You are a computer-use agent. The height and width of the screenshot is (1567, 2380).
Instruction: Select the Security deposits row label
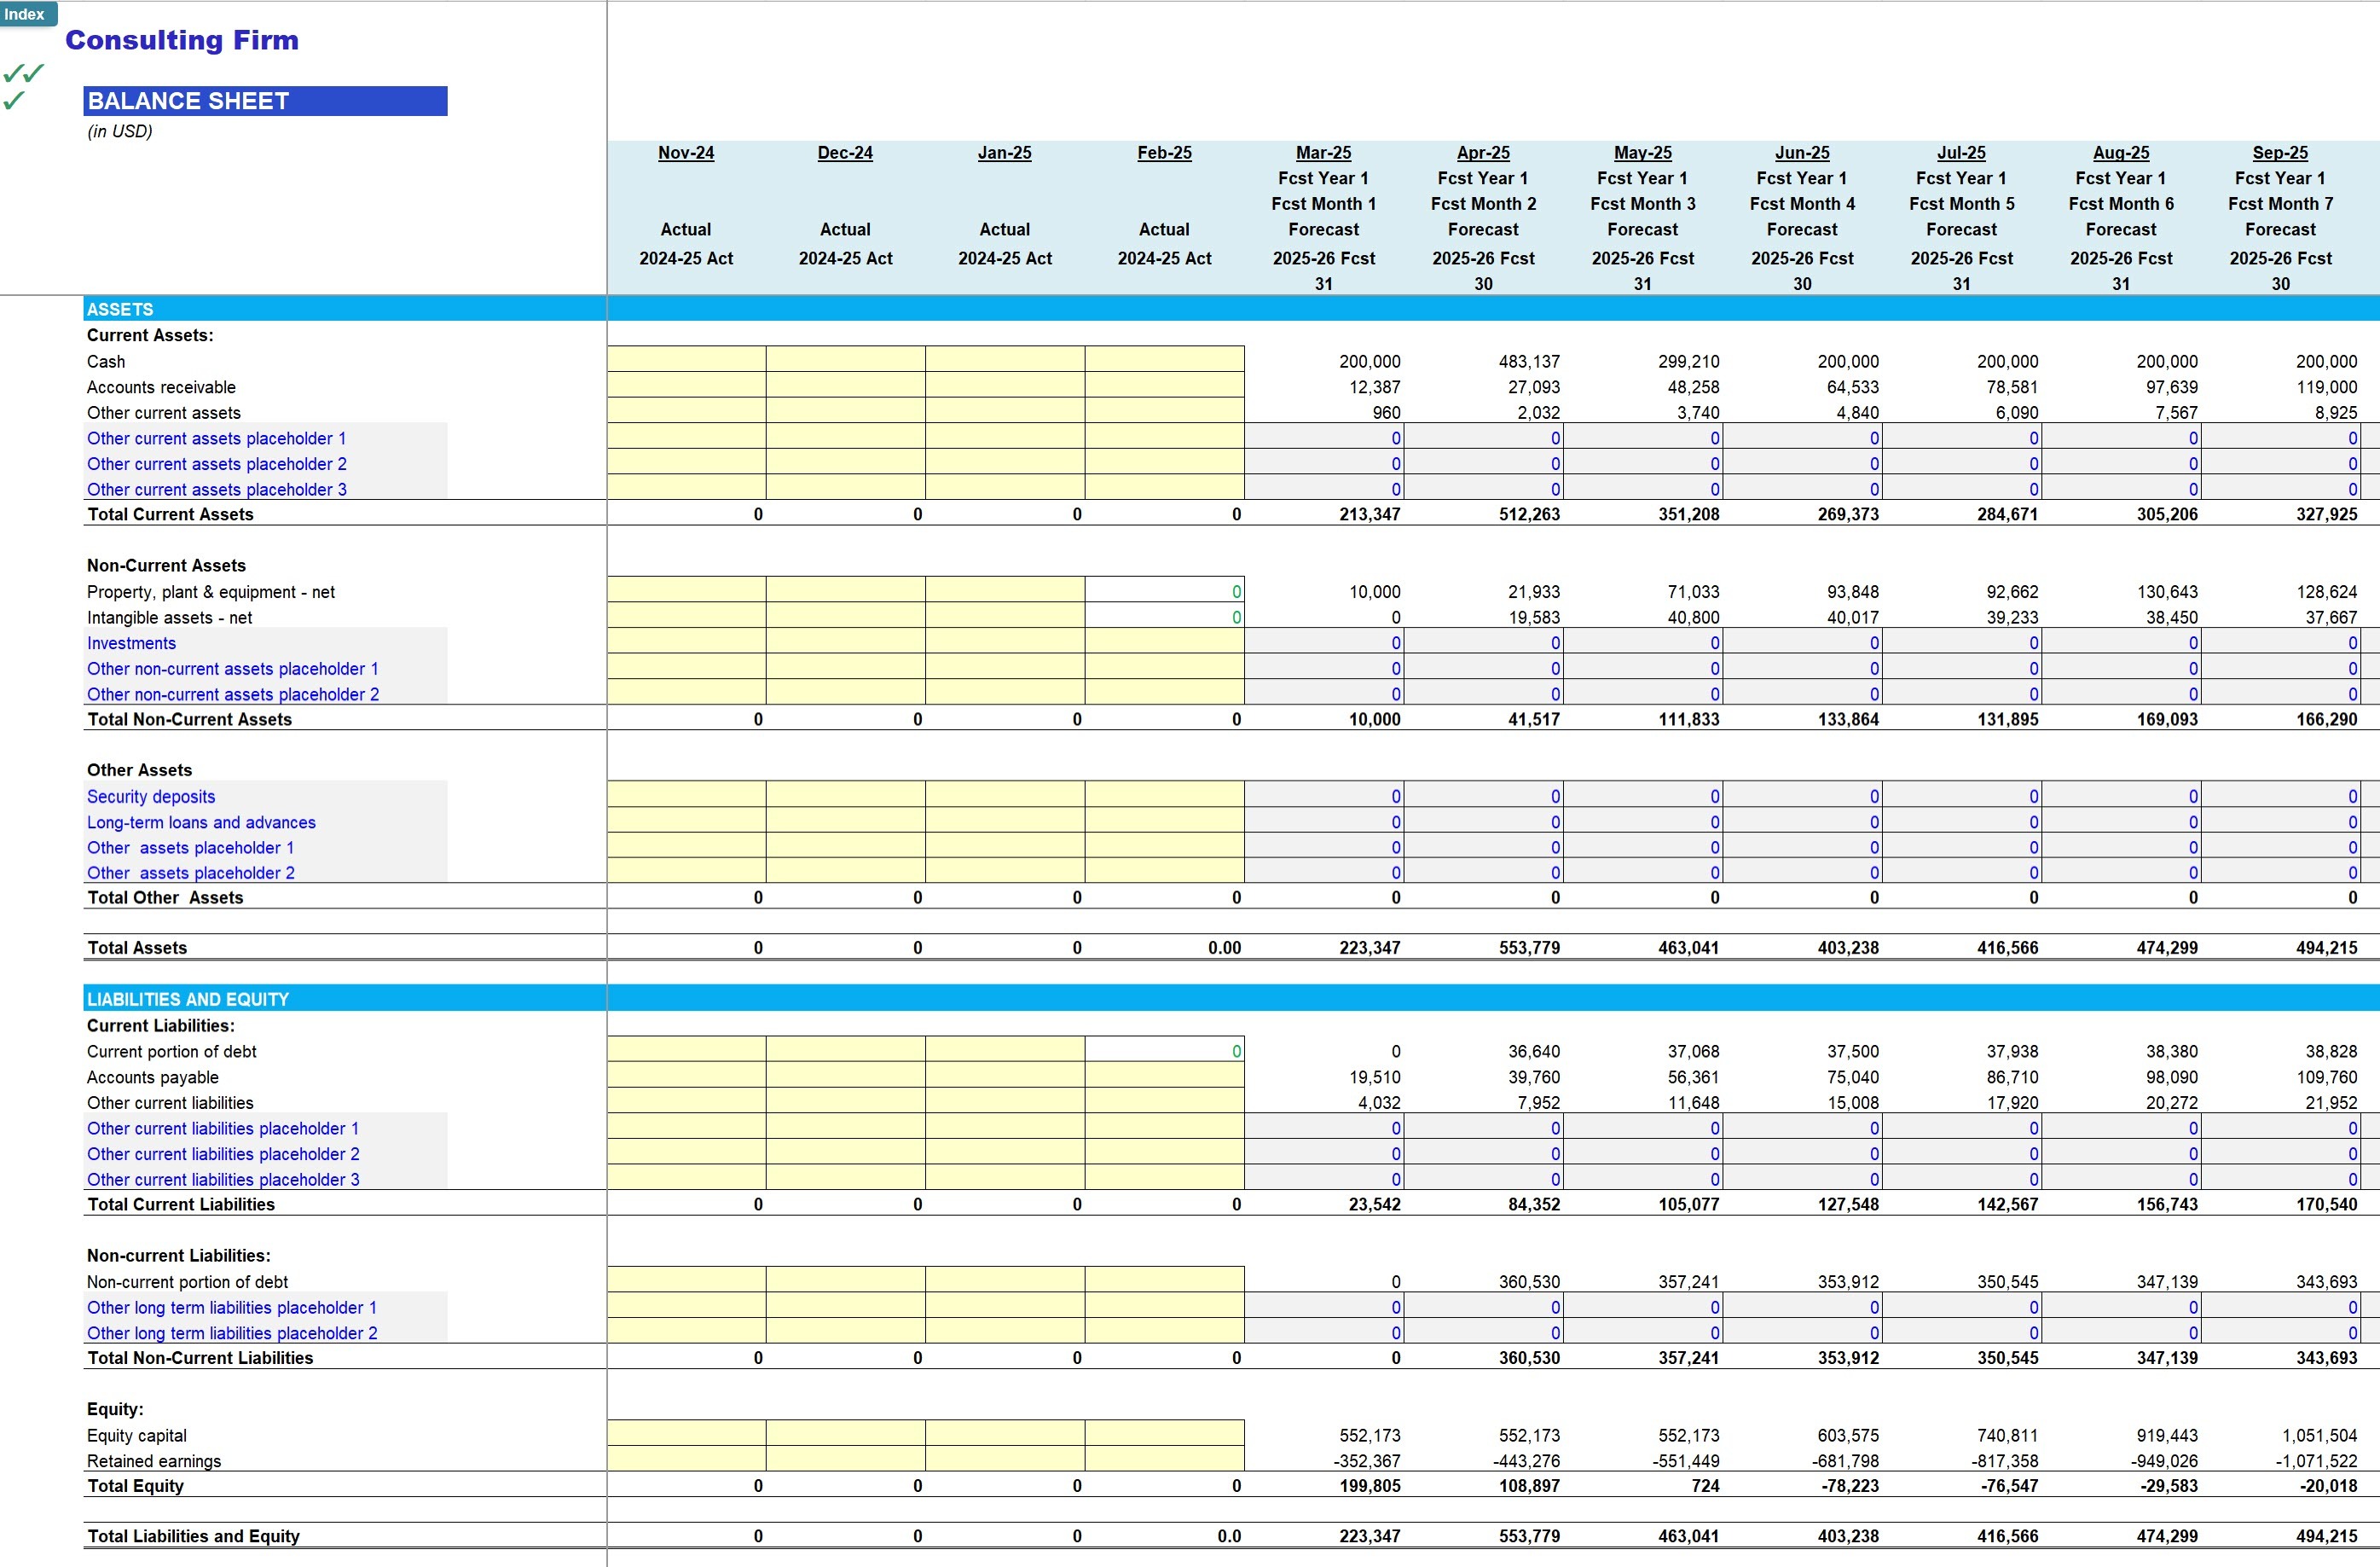[x=151, y=797]
